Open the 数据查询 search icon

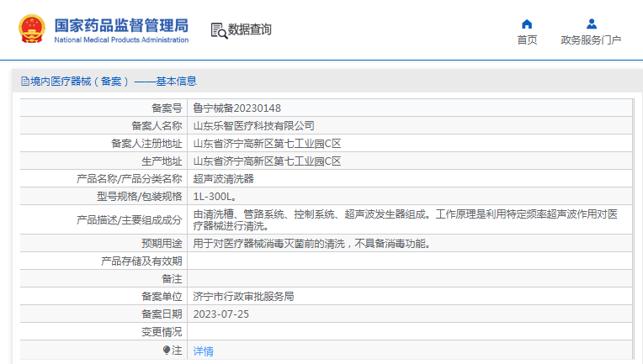pos(219,31)
